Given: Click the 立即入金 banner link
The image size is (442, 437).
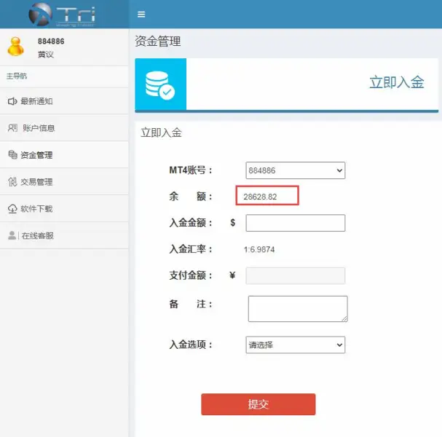Looking at the screenshot, I should point(397,82).
